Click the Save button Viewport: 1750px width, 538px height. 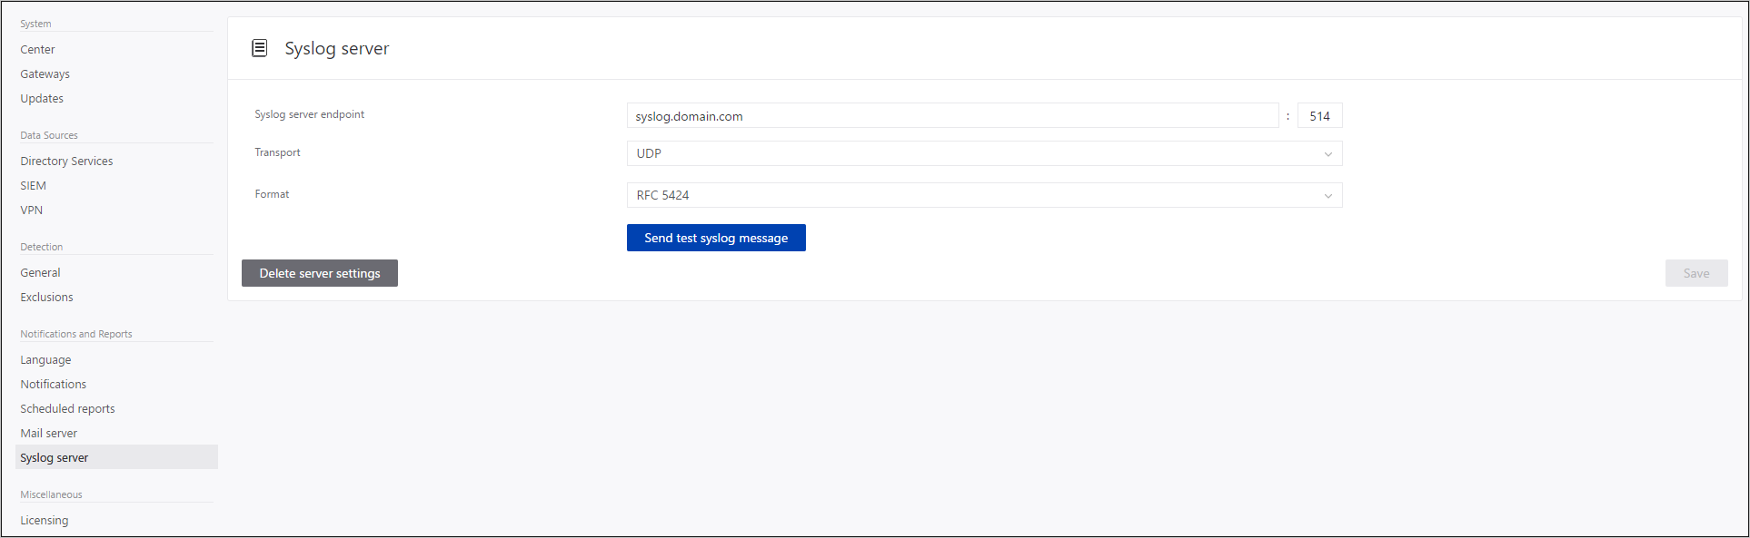pos(1696,273)
